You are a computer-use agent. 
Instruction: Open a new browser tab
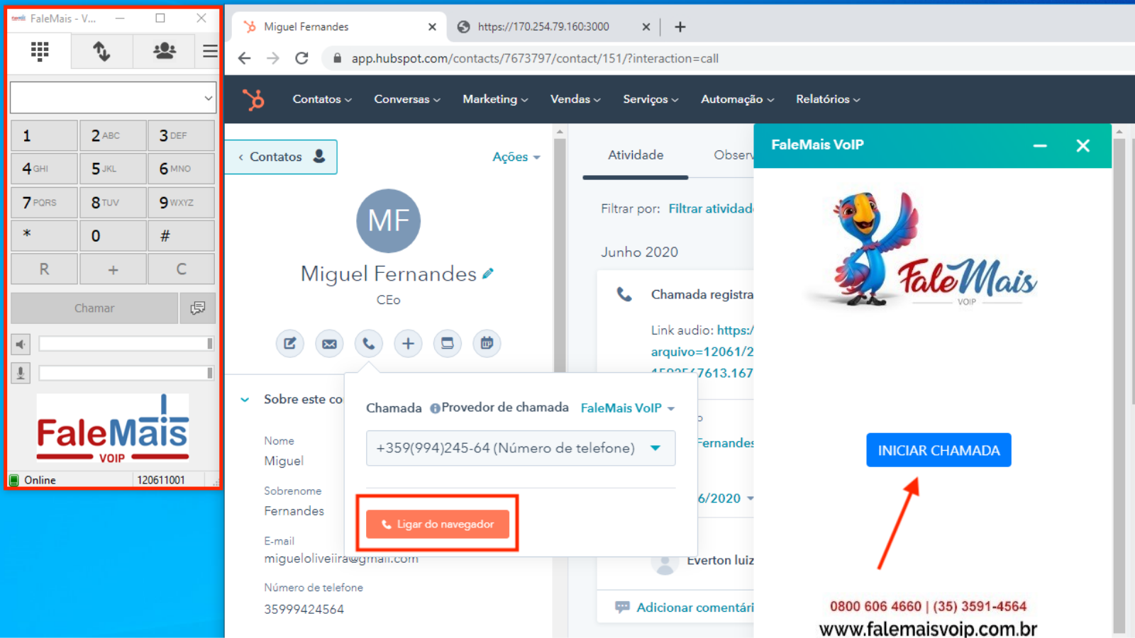tap(680, 27)
